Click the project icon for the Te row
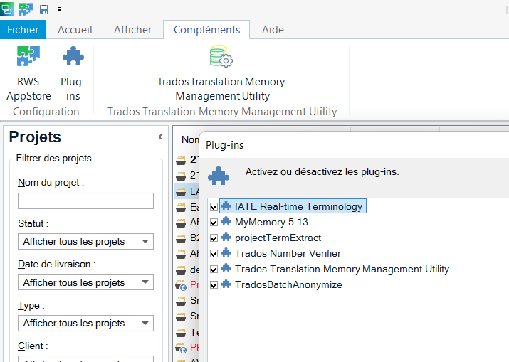 point(181,332)
